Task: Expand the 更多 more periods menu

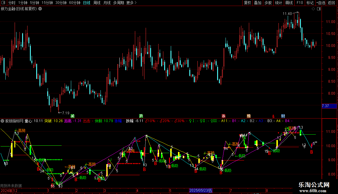Action: point(132,3)
